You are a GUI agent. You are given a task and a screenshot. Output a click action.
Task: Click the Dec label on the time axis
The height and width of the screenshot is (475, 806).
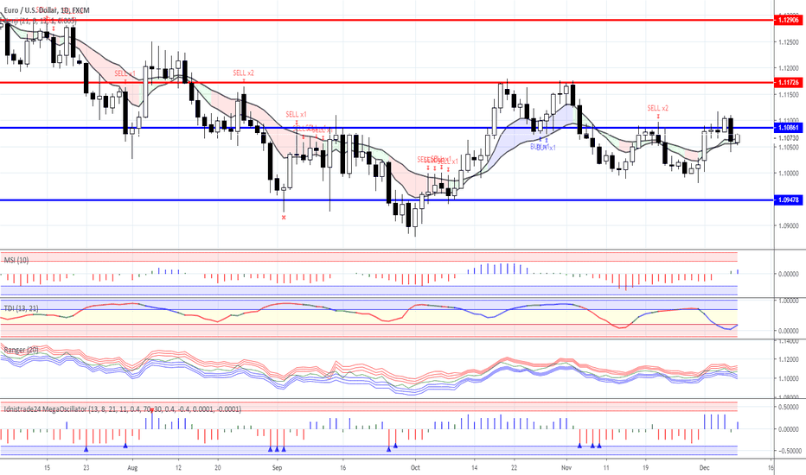(703, 465)
